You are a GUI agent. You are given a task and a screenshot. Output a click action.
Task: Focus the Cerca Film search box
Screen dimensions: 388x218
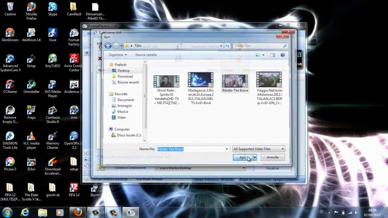(x=261, y=46)
